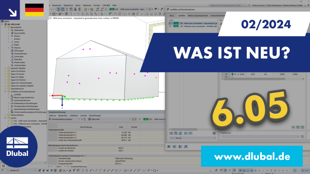Expand the Spezielle Objekte folder
Screen dimensions: 310x174
pos(5,68)
